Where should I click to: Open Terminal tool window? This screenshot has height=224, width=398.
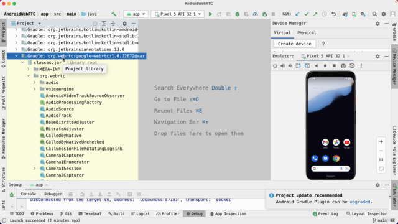click(x=90, y=213)
